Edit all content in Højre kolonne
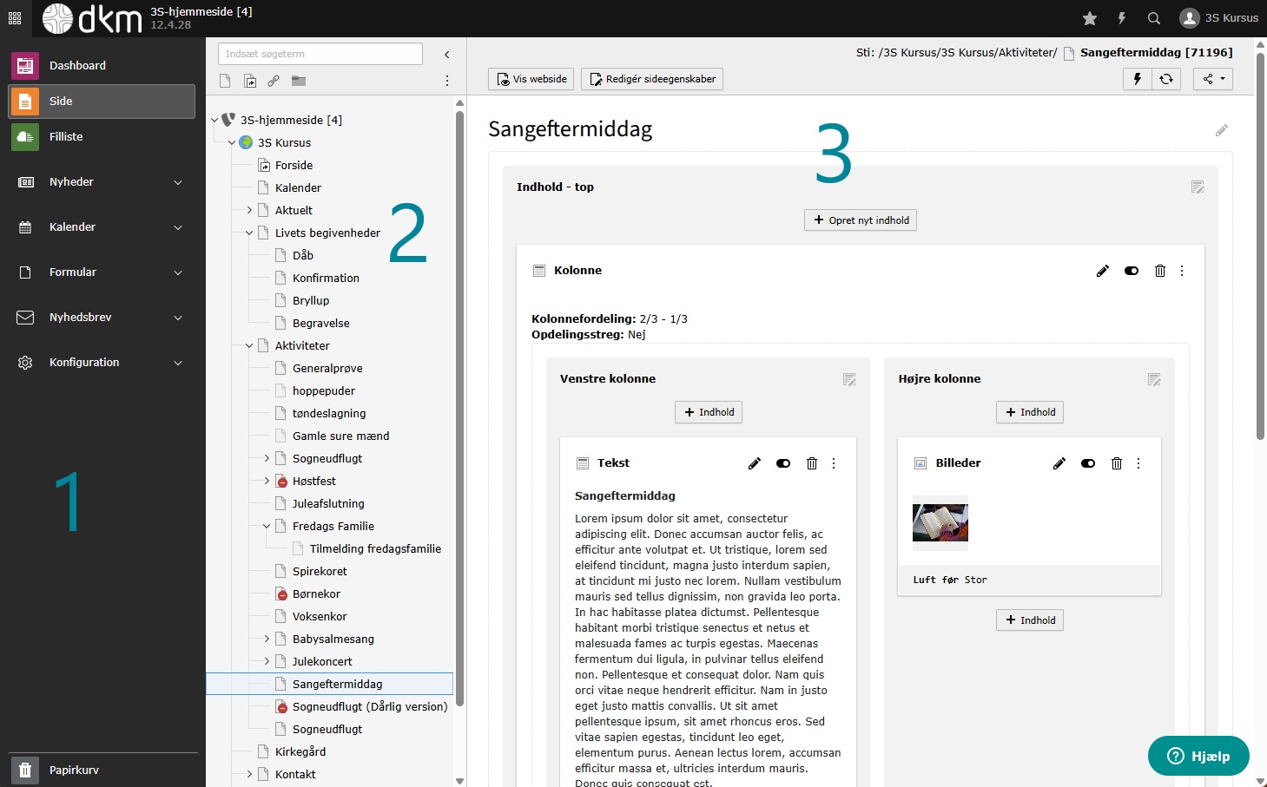 click(x=1154, y=379)
